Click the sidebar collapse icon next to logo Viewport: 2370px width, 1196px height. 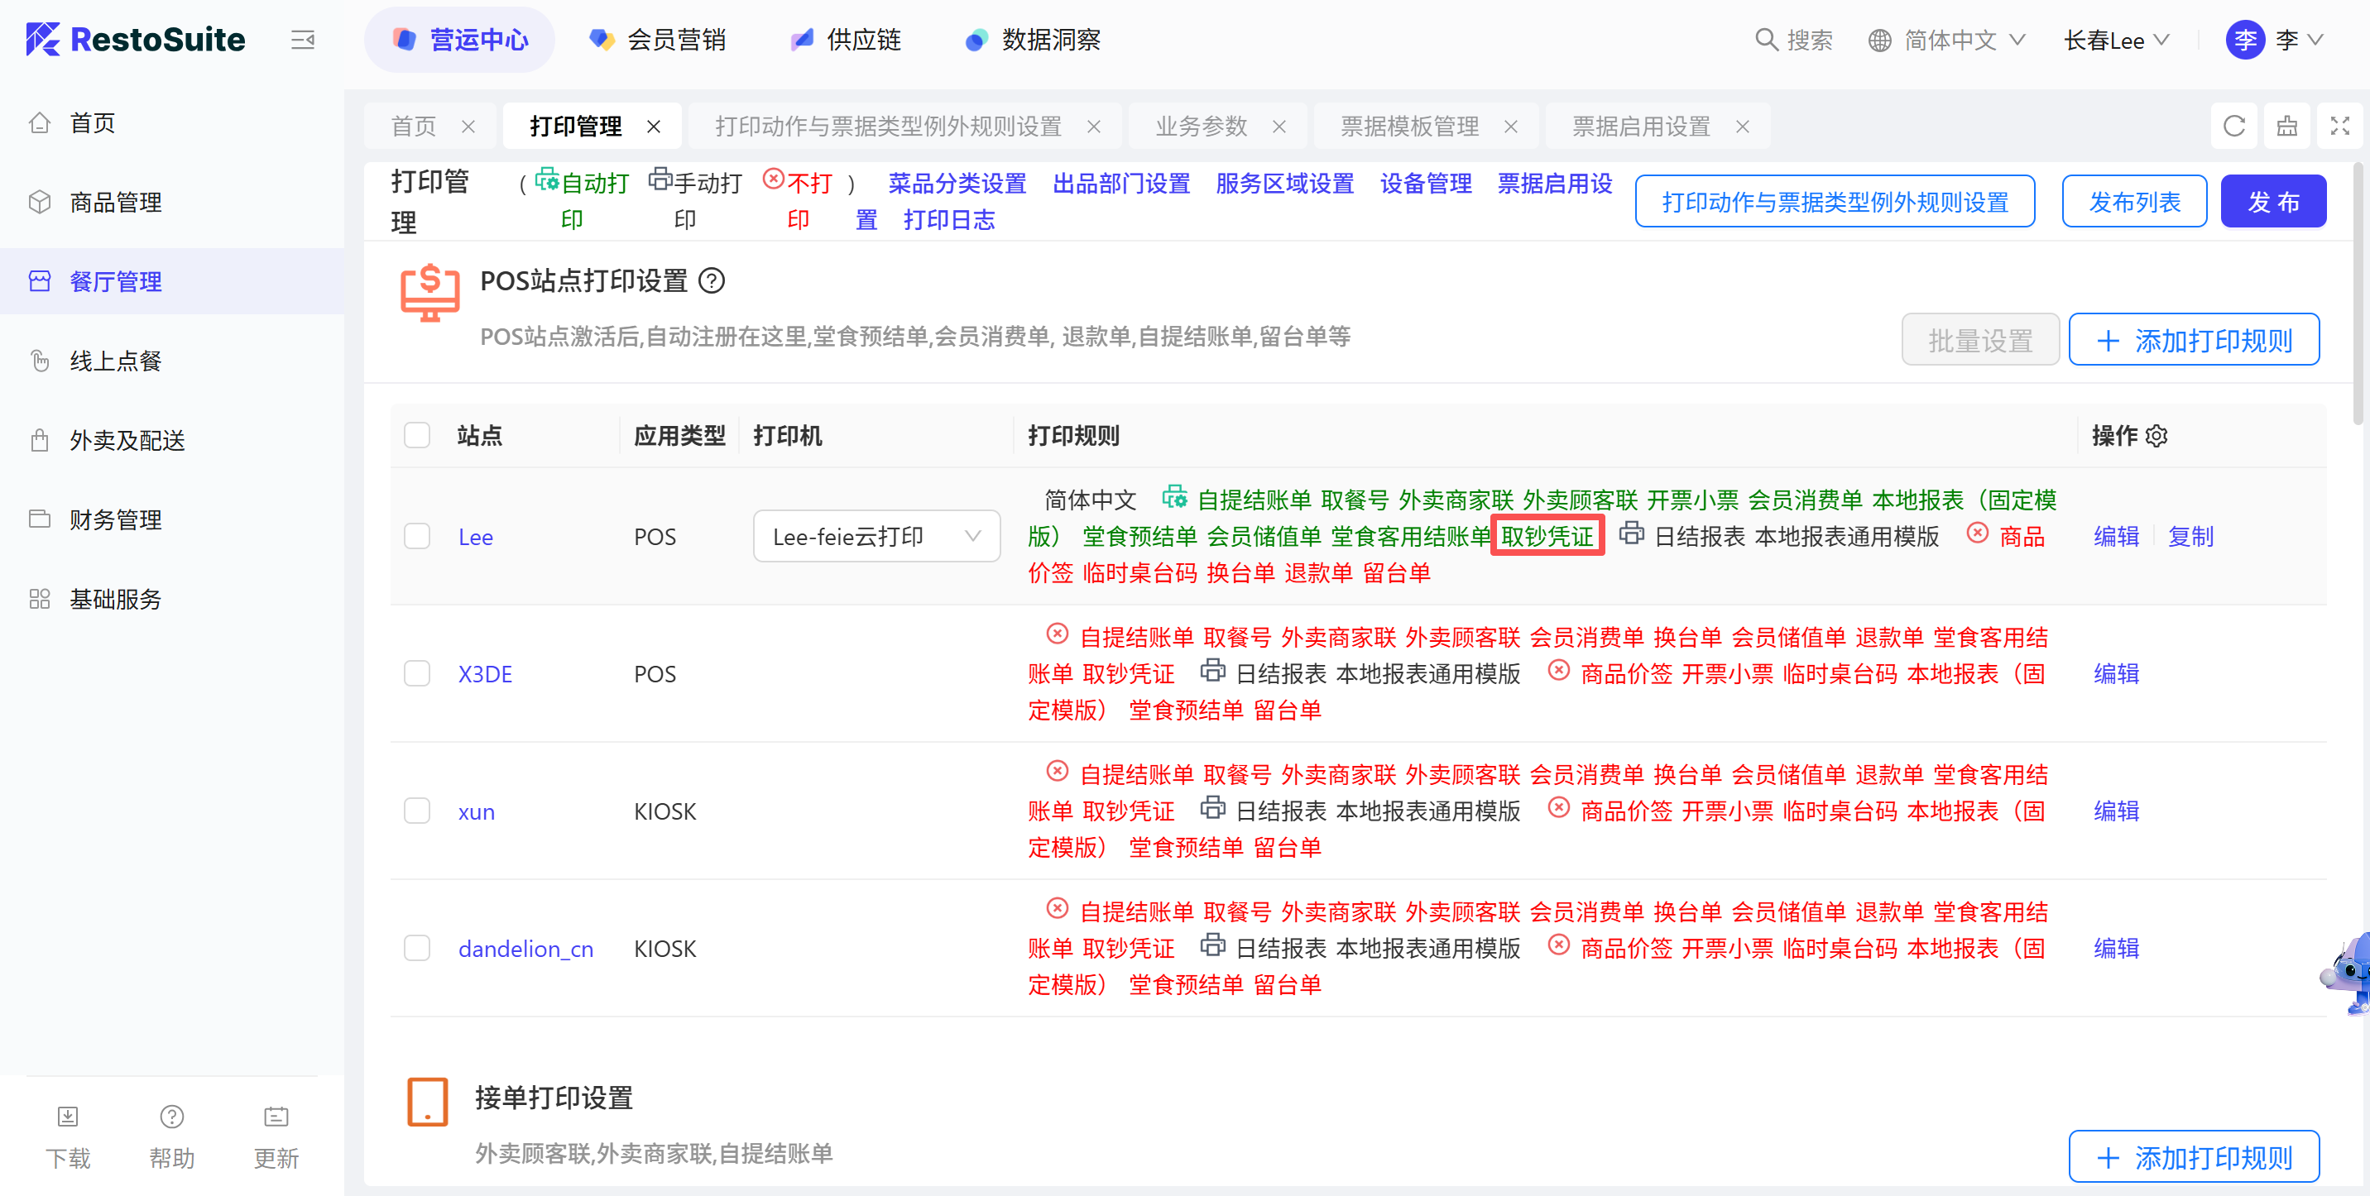303,40
